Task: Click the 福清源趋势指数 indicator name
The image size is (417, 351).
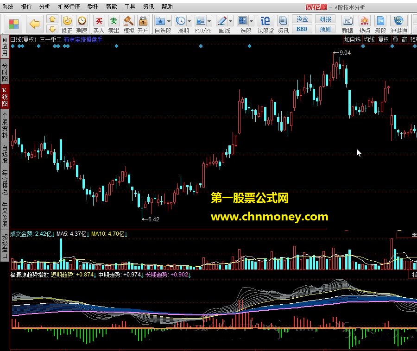Action: pos(30,275)
